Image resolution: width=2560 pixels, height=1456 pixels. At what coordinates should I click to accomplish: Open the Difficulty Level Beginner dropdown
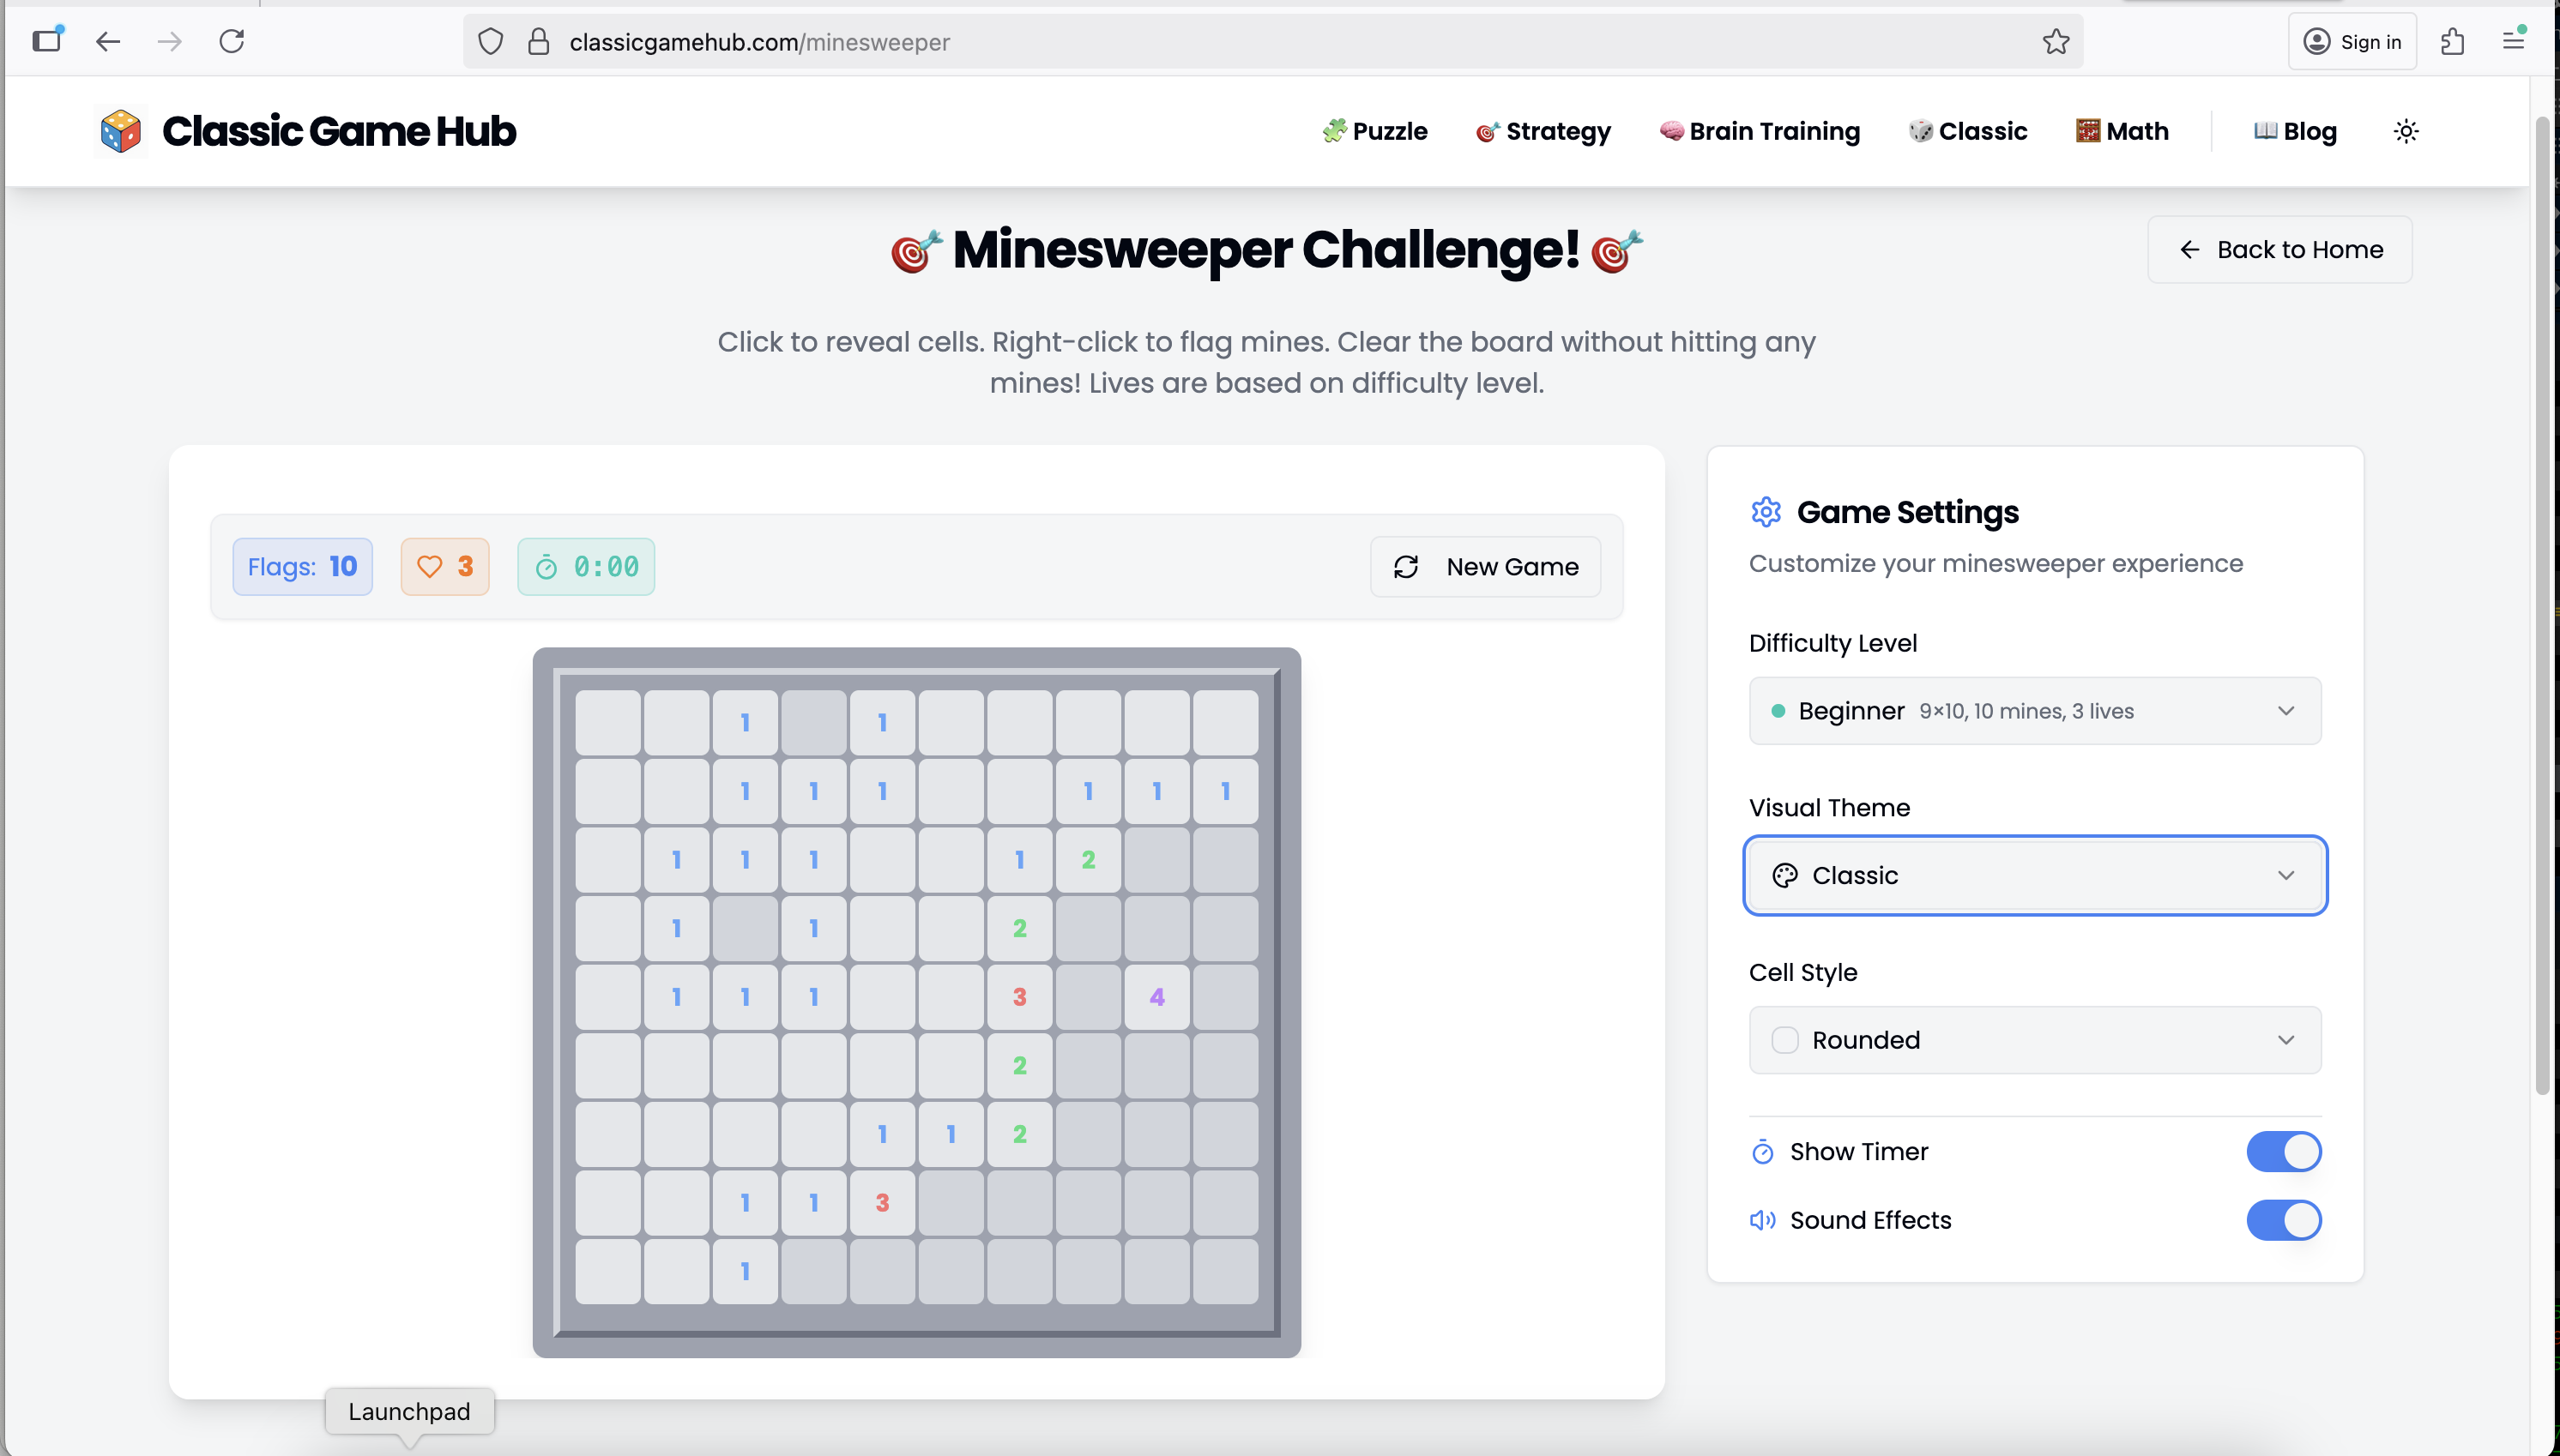(2034, 711)
